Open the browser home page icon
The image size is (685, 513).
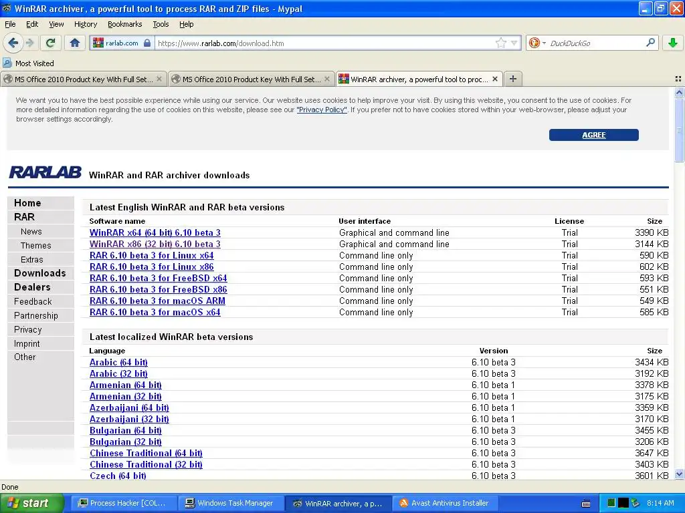[75, 43]
